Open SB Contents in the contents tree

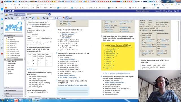pyautogui.click(x=10, y=38)
